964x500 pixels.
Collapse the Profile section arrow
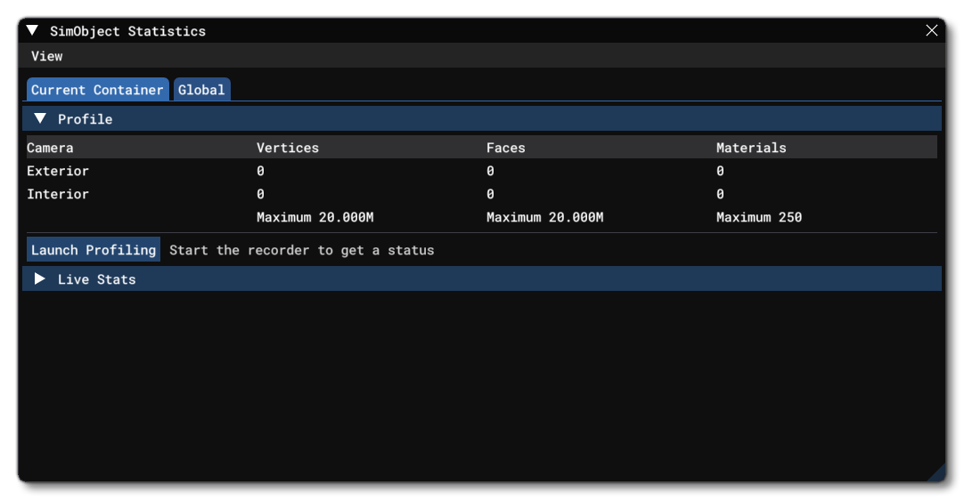pyautogui.click(x=40, y=118)
